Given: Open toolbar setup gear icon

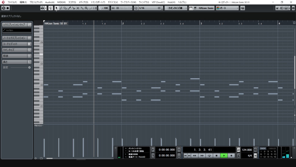Looking at the screenshot, I should (x=293, y=8).
